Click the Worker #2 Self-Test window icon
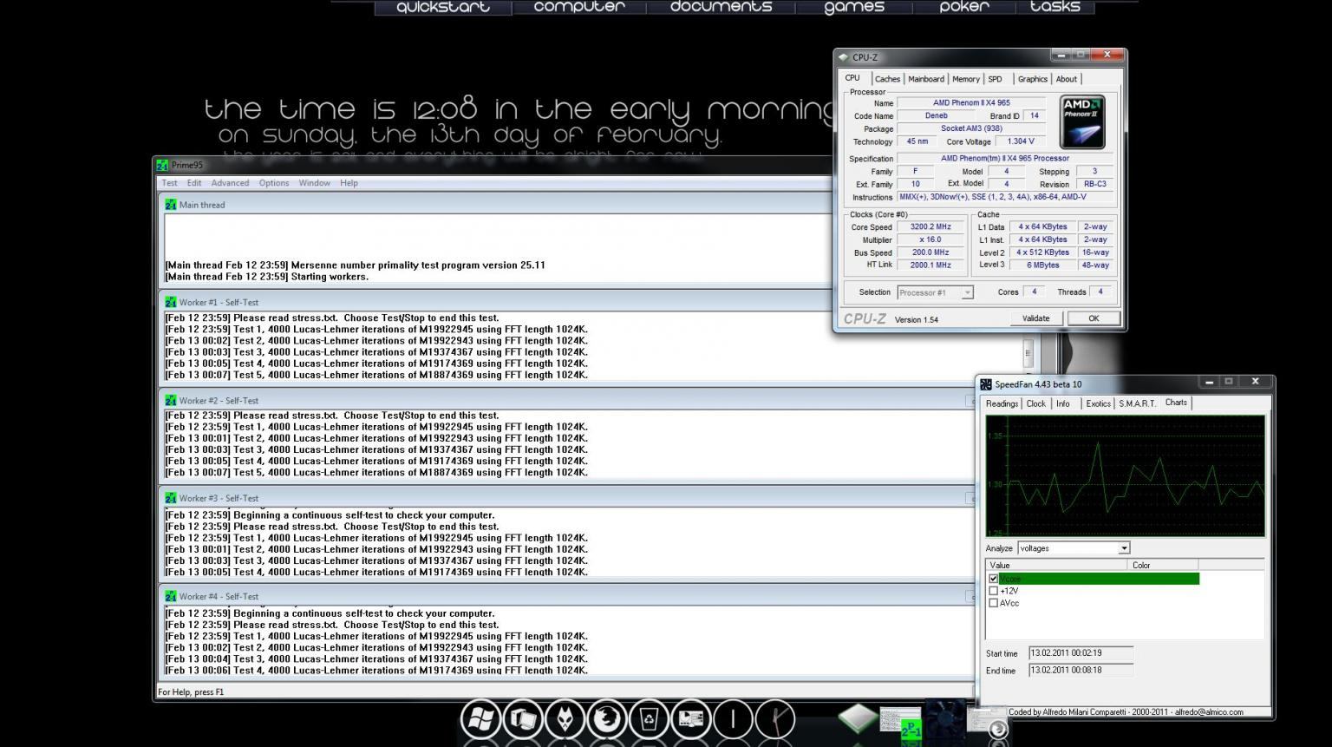This screenshot has width=1332, height=747. pyautogui.click(x=171, y=400)
